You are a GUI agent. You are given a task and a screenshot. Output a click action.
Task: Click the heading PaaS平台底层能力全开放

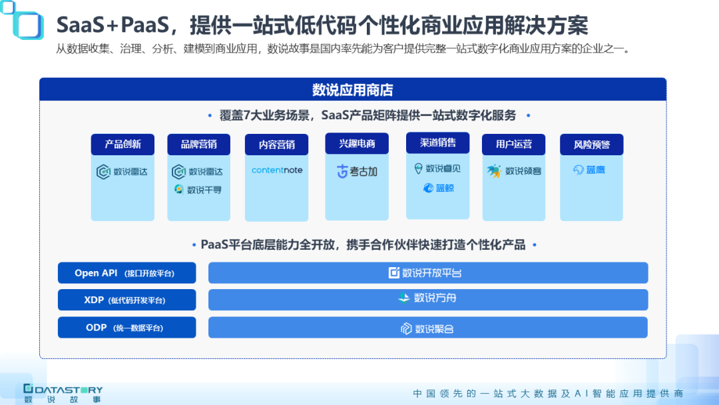(x=363, y=245)
